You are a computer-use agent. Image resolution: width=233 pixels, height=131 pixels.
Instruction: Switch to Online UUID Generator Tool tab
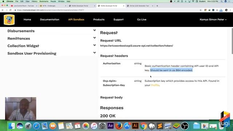[140, 6]
